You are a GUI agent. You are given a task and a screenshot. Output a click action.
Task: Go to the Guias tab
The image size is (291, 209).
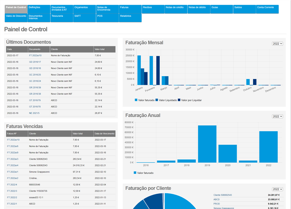click(222, 9)
